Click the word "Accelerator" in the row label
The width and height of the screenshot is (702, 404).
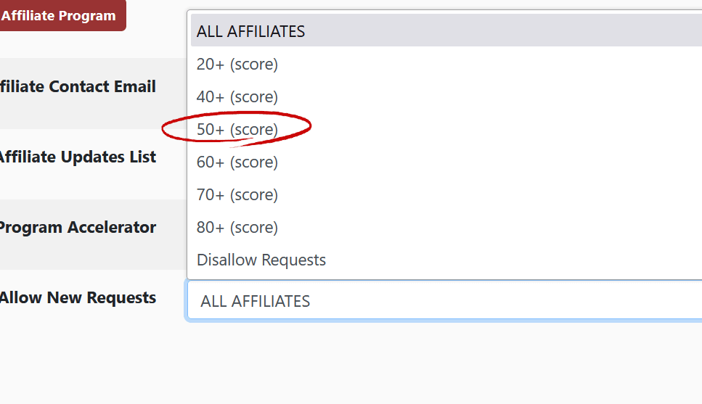point(112,227)
